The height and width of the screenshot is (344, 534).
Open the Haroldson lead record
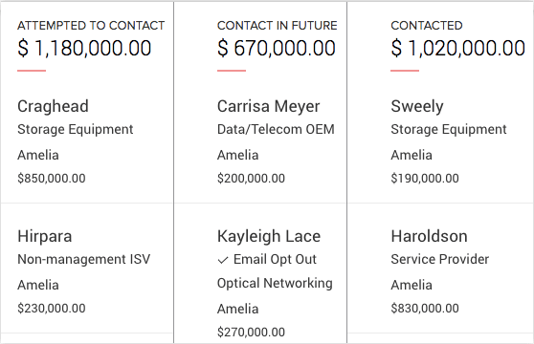(429, 236)
